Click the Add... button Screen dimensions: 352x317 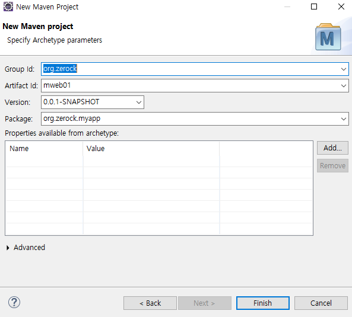[332, 148]
